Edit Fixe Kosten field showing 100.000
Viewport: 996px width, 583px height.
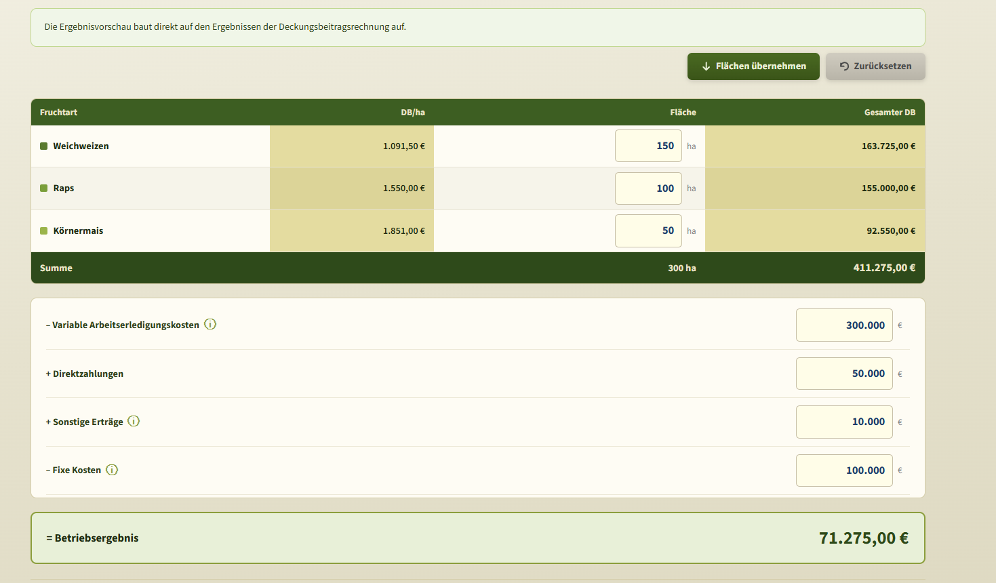coord(844,470)
